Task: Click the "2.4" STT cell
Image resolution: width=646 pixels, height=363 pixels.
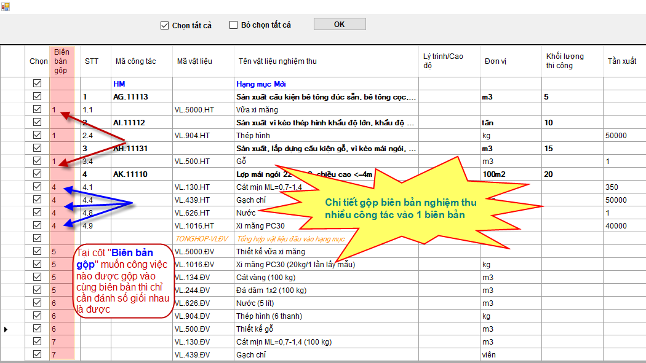Action: pos(95,135)
